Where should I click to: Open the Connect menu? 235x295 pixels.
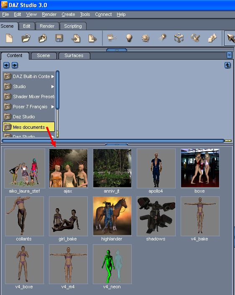103,15
